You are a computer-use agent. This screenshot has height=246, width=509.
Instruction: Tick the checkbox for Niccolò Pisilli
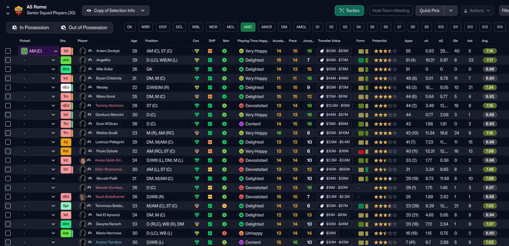point(8,179)
